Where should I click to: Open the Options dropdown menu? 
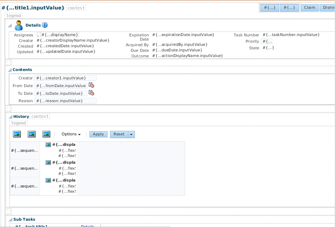point(71,134)
